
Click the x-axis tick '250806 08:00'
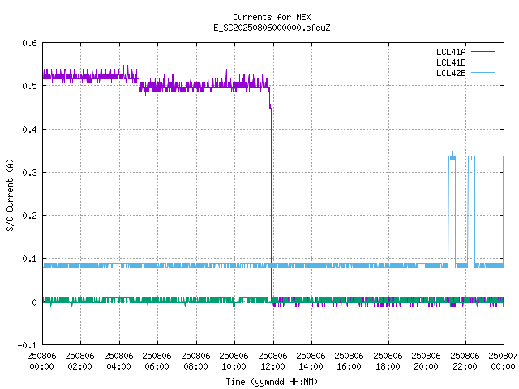tap(195, 361)
